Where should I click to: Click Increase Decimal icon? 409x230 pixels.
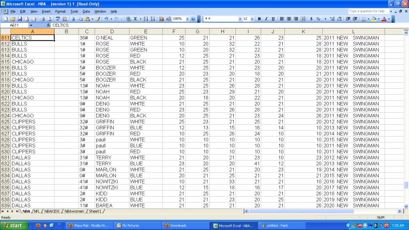(332, 19)
